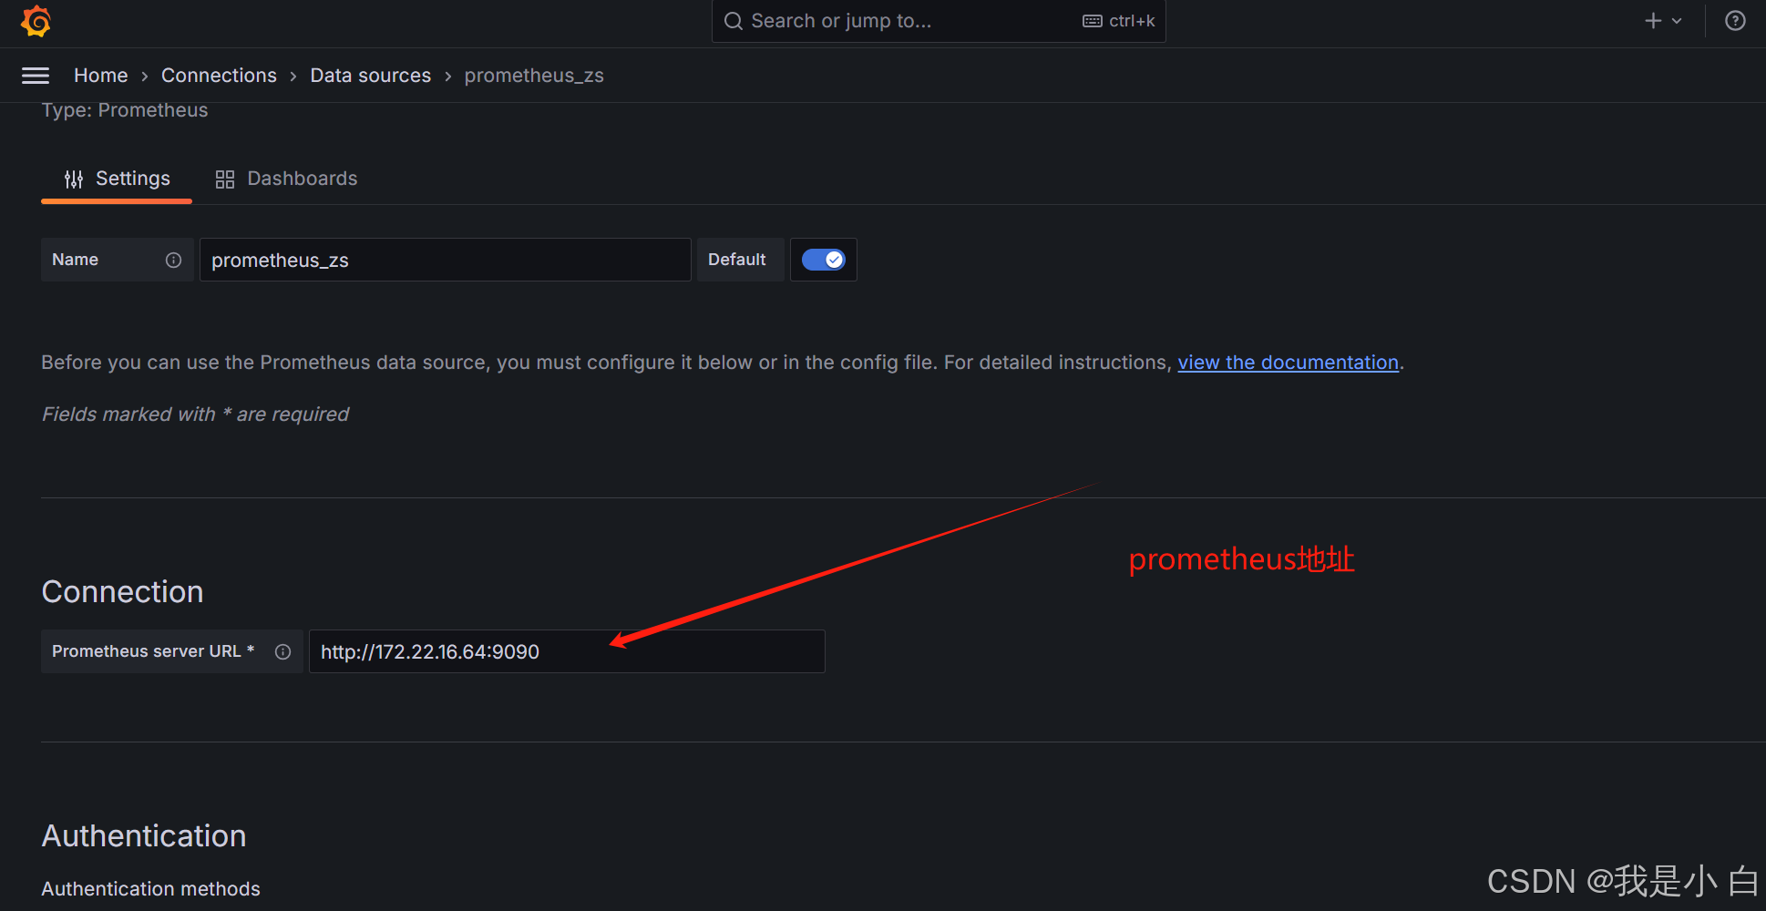Open the plus new-item menu
Image resolution: width=1766 pixels, height=911 pixels.
pos(1663,21)
